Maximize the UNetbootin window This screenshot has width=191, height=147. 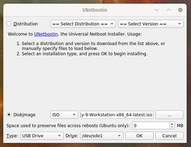coord(168,10)
